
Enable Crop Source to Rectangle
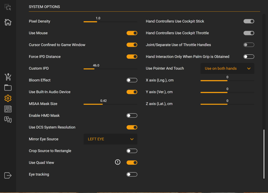pyautogui.click(x=132, y=151)
